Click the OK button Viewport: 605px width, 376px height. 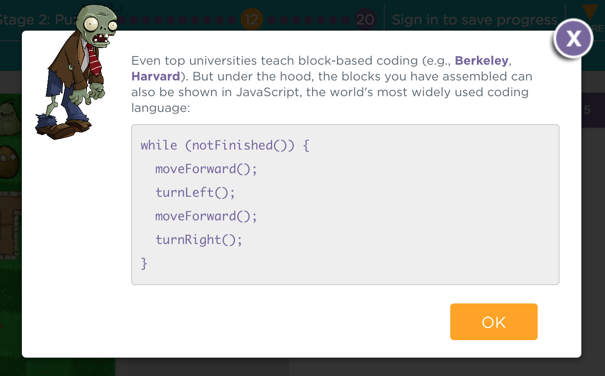click(x=494, y=322)
